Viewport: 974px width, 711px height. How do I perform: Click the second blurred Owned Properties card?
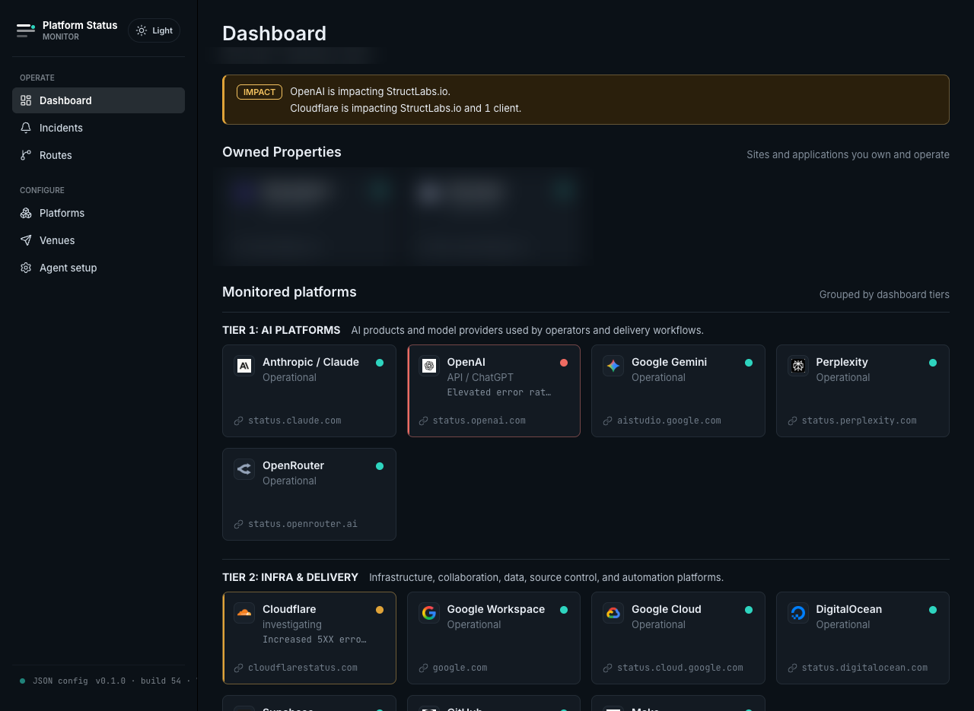tap(494, 217)
